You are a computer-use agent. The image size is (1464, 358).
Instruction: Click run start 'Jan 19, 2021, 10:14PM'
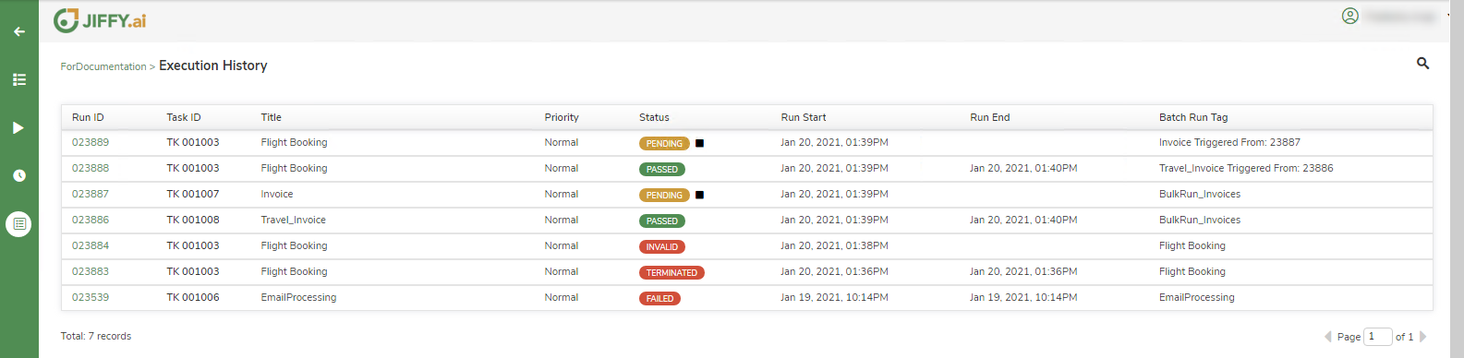(834, 297)
